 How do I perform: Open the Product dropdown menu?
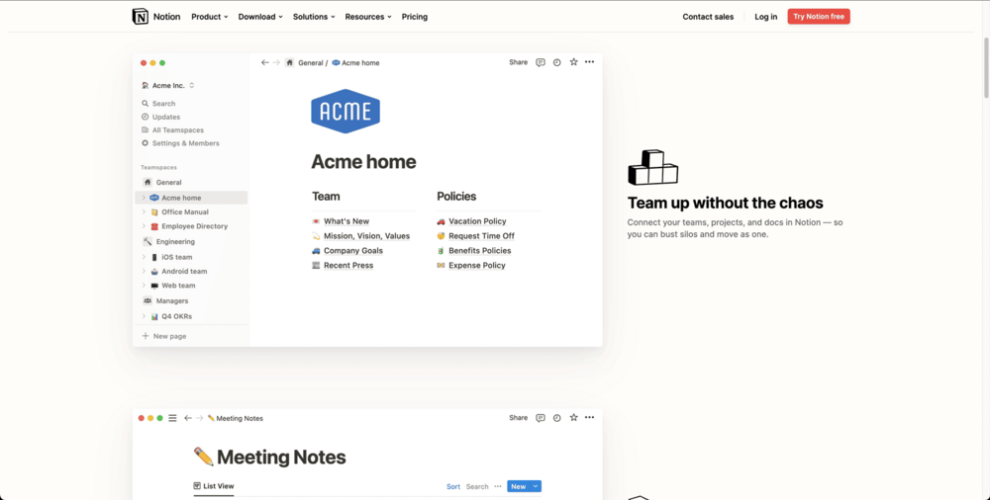click(x=210, y=17)
